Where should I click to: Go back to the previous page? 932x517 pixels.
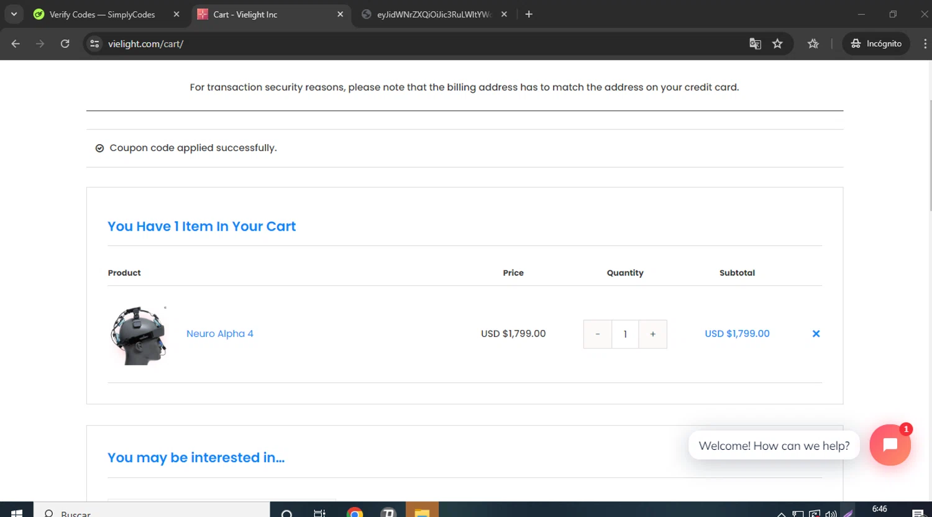point(16,43)
